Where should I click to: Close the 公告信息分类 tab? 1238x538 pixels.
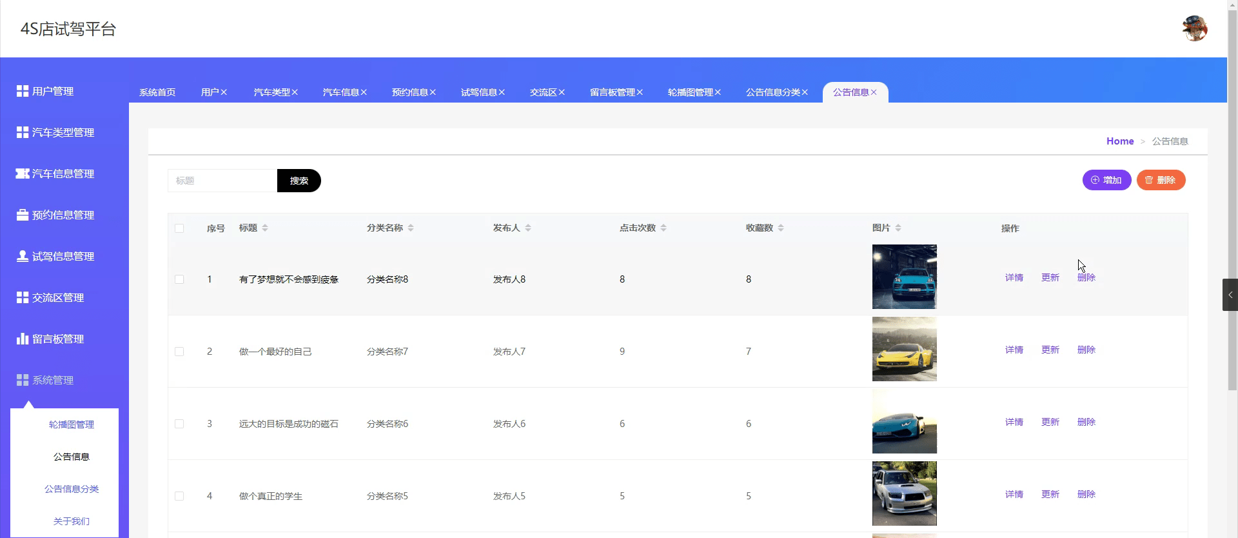pyautogui.click(x=805, y=92)
